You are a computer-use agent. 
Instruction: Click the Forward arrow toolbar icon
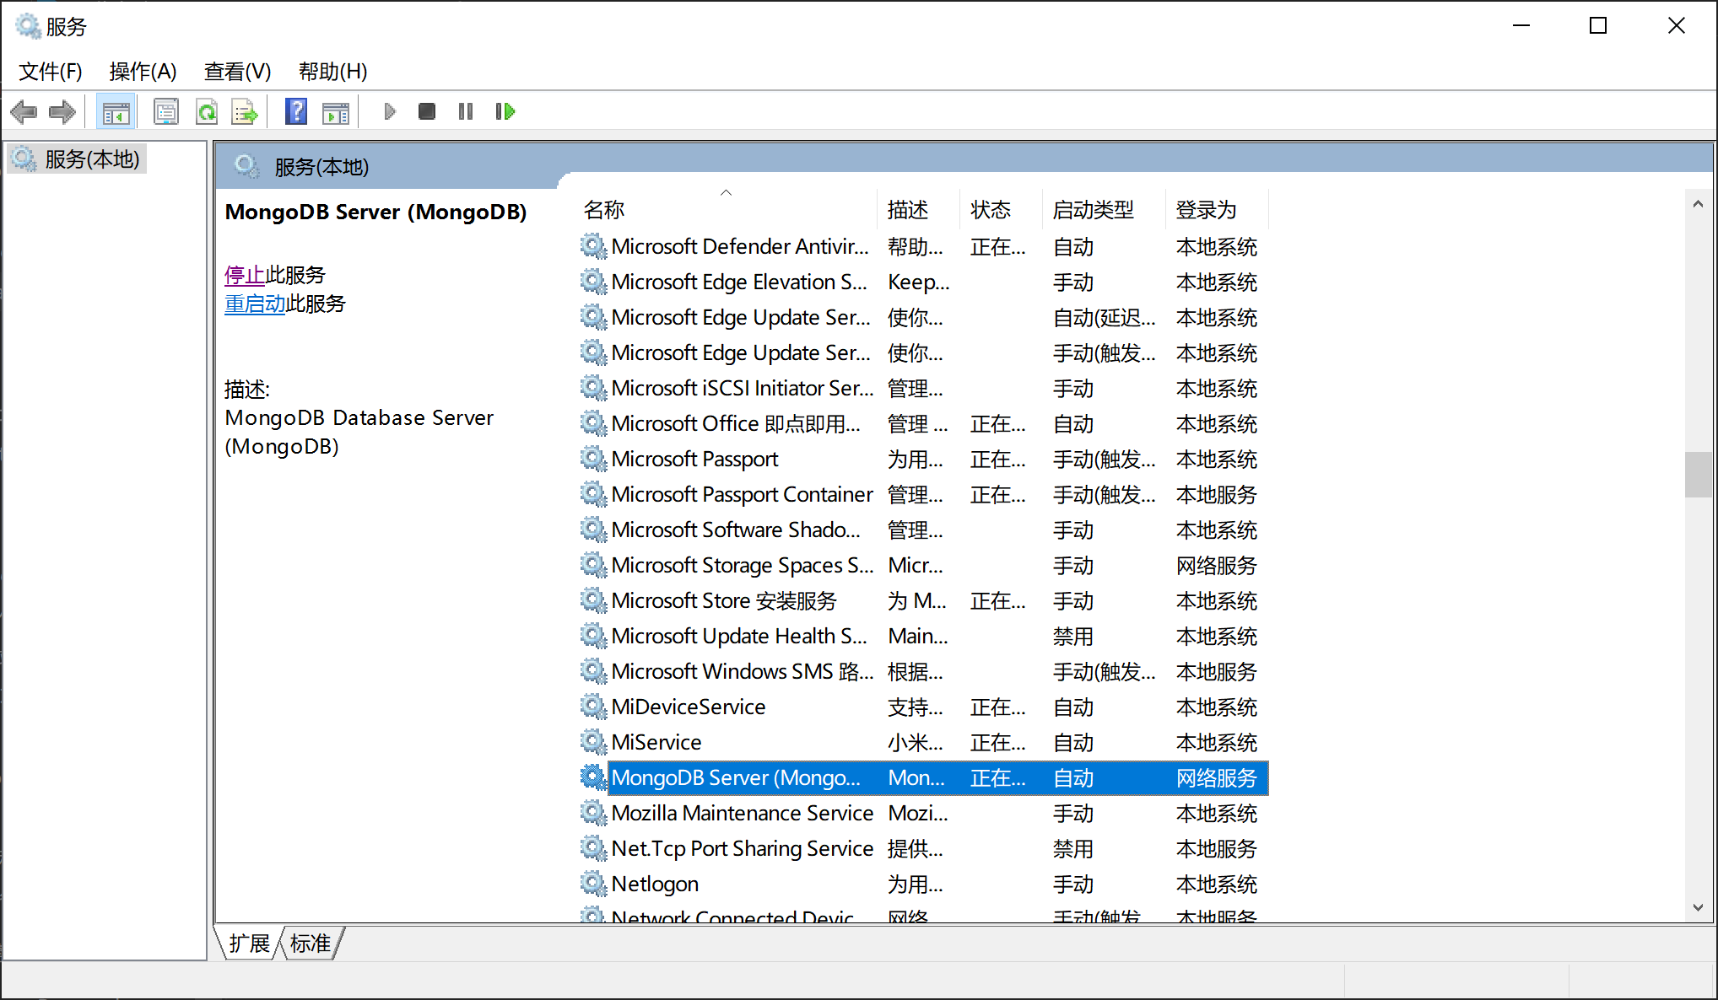click(62, 111)
